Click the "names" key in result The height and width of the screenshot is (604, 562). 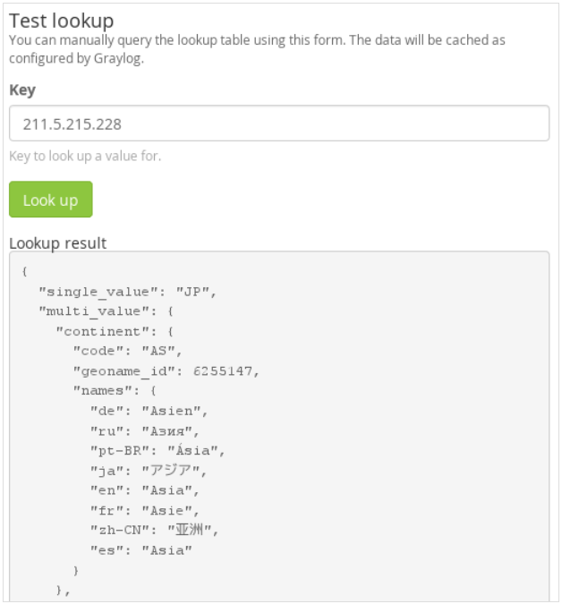point(97,389)
